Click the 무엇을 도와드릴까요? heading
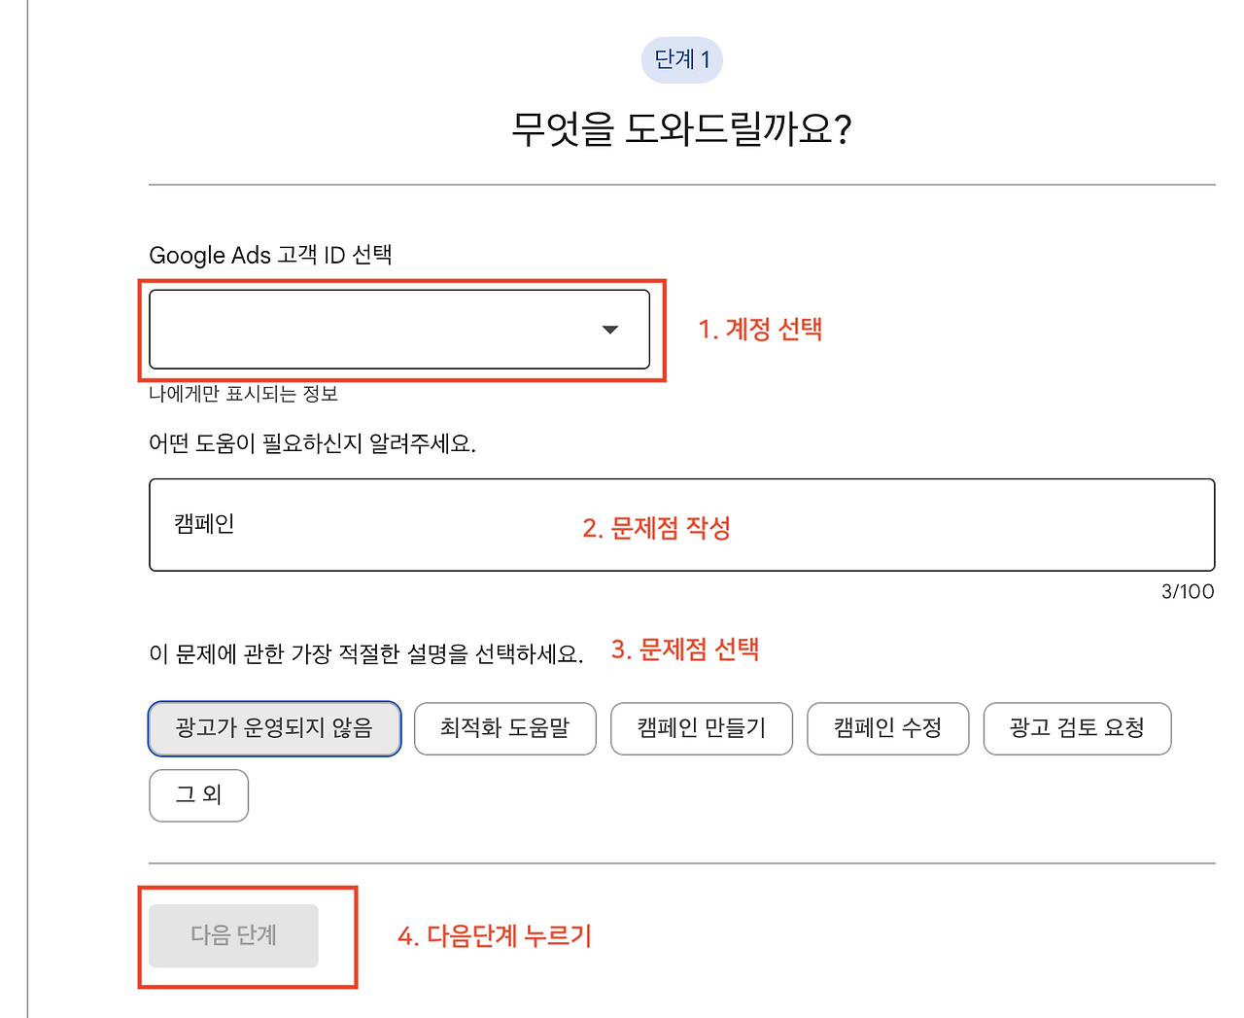Viewport: 1244px width, 1018px height. pos(681,124)
